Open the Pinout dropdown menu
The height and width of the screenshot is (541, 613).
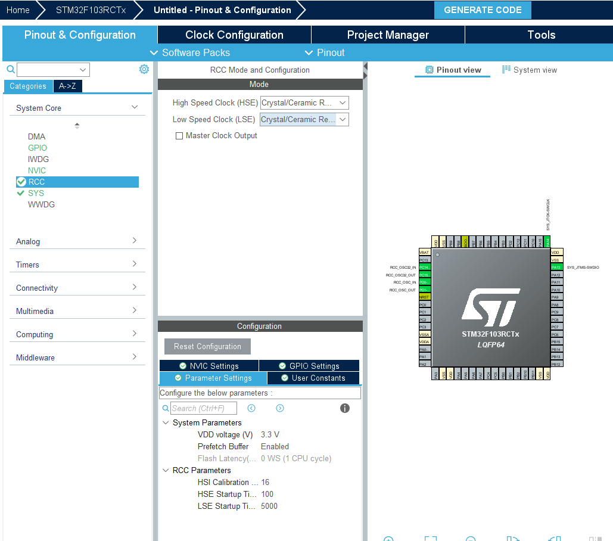(325, 52)
